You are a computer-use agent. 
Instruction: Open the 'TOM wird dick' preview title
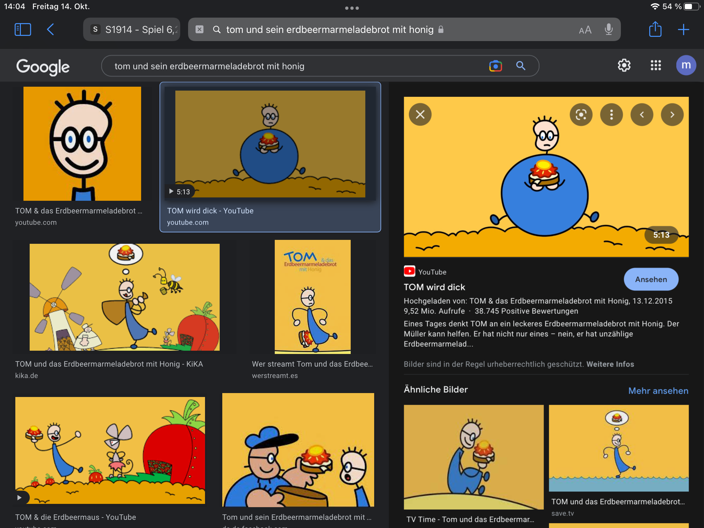[x=434, y=287]
